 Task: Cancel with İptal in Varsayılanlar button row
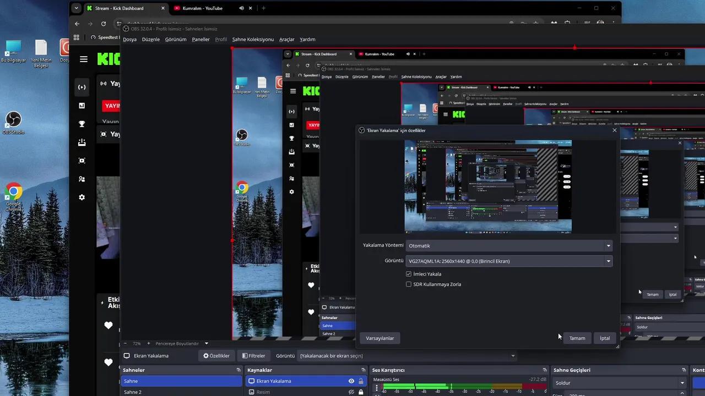click(605, 338)
